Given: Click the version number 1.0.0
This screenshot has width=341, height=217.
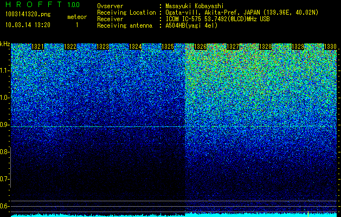Looking at the screenshot, I should (74, 5).
